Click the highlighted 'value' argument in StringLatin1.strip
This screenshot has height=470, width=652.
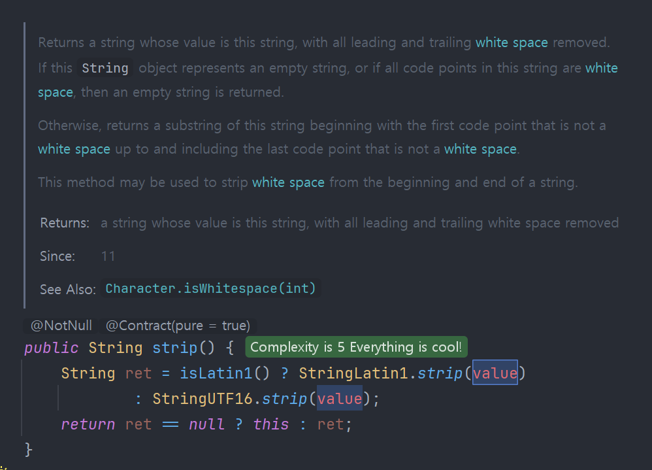(495, 373)
